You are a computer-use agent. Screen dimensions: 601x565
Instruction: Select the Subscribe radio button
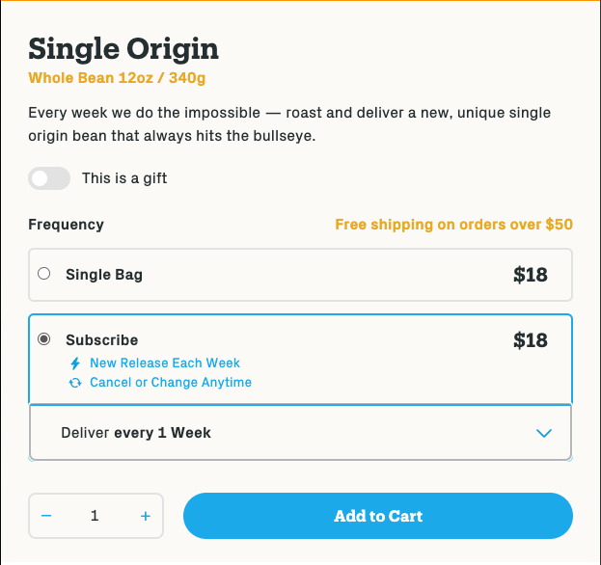[43, 339]
